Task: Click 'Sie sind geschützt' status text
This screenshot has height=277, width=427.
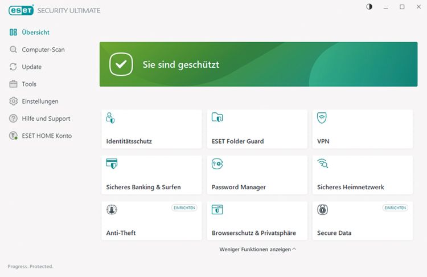Action: [x=181, y=64]
